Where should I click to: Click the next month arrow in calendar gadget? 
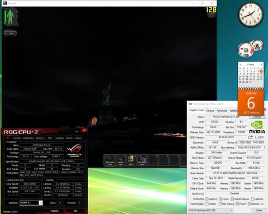pyautogui.click(x=261, y=65)
